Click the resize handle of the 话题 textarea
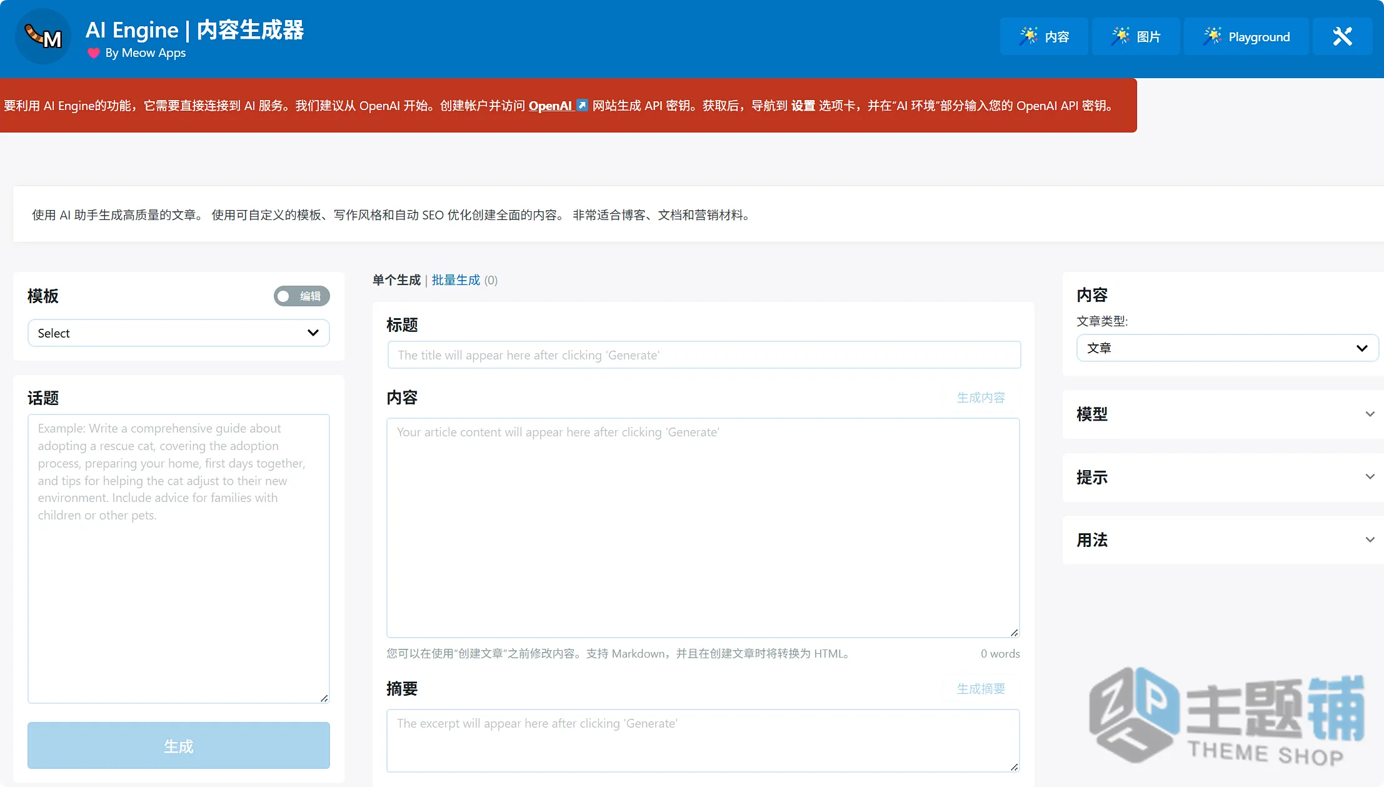Viewport: 1384px width, 787px height. (x=324, y=698)
